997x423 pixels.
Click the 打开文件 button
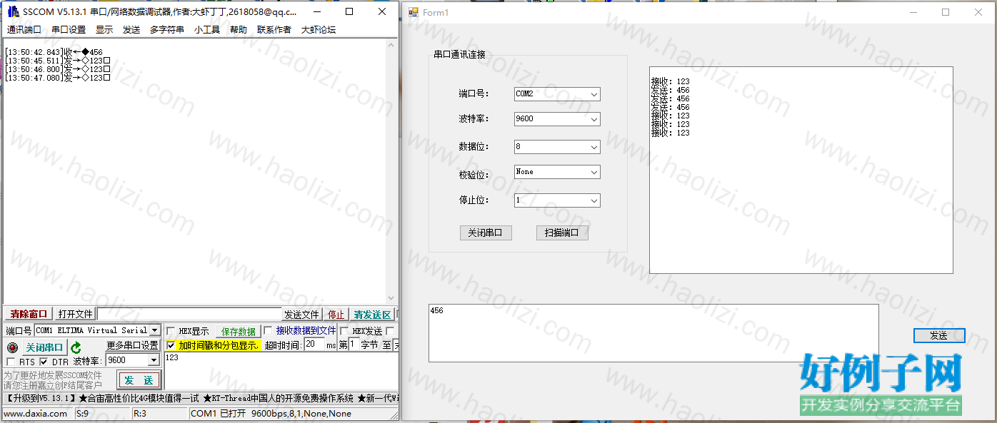[76, 315]
